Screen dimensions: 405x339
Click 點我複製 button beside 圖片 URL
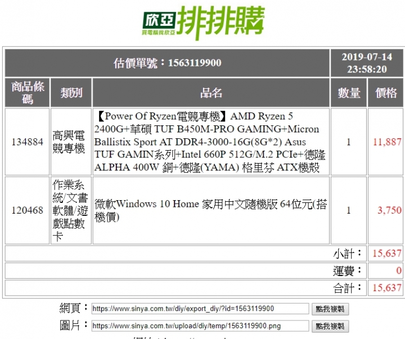click(x=330, y=326)
